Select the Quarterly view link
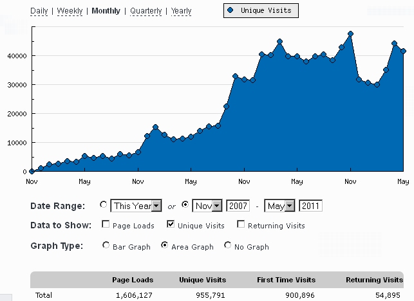This screenshot has width=414, height=301. coord(146,11)
